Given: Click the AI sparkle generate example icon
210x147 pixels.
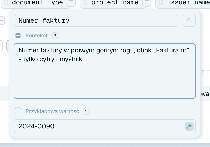Looking at the screenshot, I should 189,126.
